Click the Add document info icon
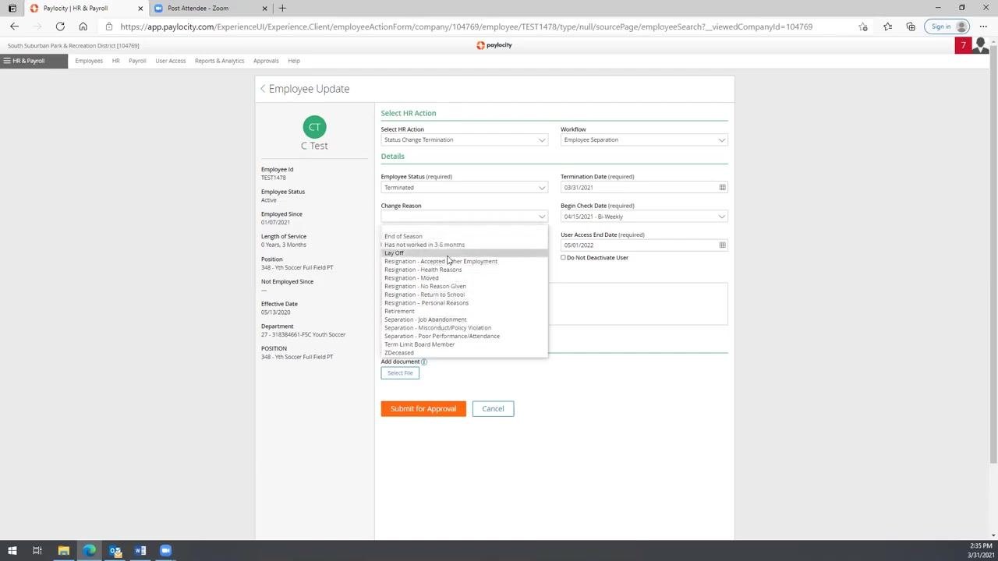This screenshot has height=561, width=998. [424, 362]
